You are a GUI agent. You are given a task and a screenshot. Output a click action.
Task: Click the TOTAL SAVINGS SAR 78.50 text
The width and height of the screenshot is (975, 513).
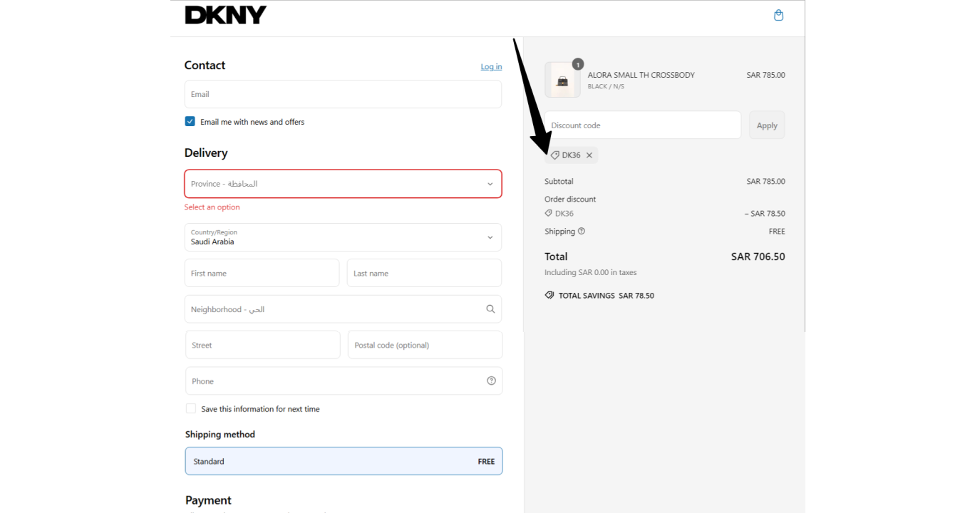pyautogui.click(x=607, y=295)
